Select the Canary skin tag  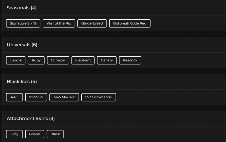click(x=107, y=60)
